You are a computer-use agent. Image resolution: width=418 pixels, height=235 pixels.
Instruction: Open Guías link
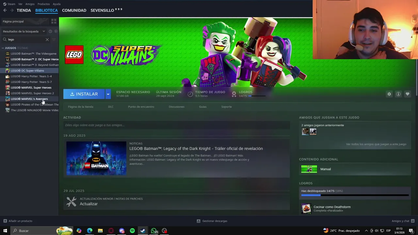point(203,107)
